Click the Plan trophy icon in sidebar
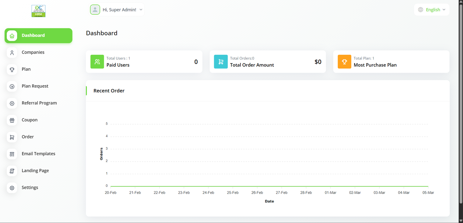463x223 pixels. (x=12, y=70)
